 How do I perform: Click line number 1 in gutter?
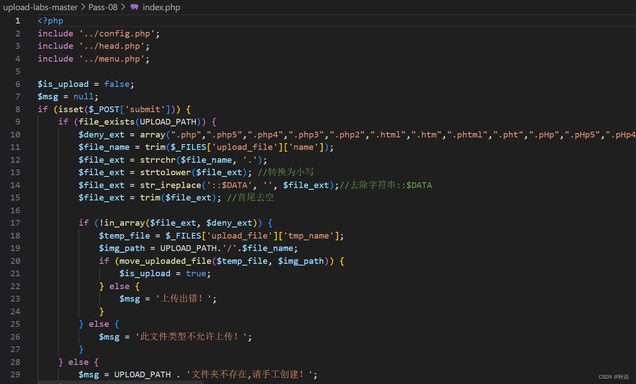pos(18,21)
